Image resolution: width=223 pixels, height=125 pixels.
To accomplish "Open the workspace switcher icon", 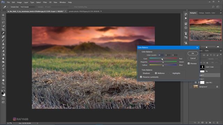I will click(x=218, y=7).
